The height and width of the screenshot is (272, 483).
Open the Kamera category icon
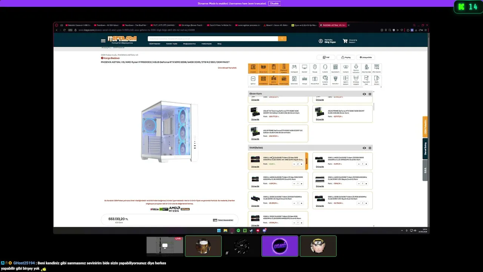point(346,68)
